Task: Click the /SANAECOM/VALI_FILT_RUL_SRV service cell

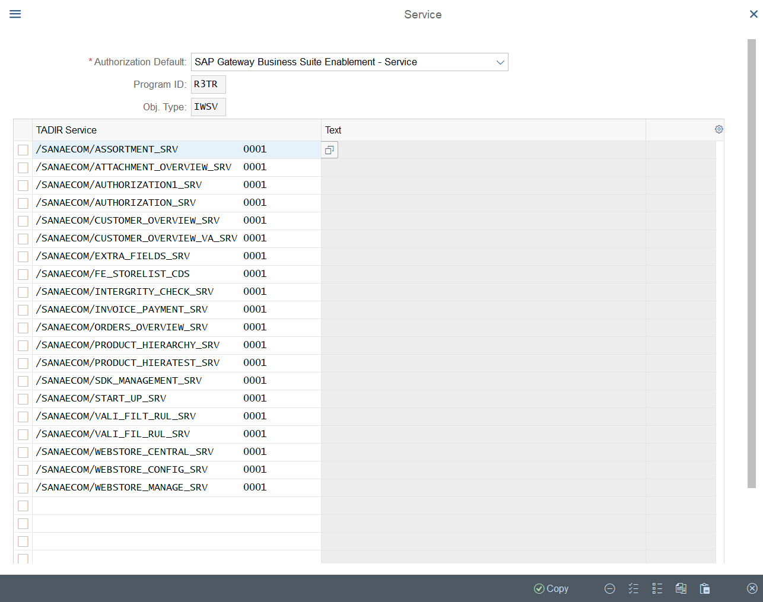Action: click(177, 416)
